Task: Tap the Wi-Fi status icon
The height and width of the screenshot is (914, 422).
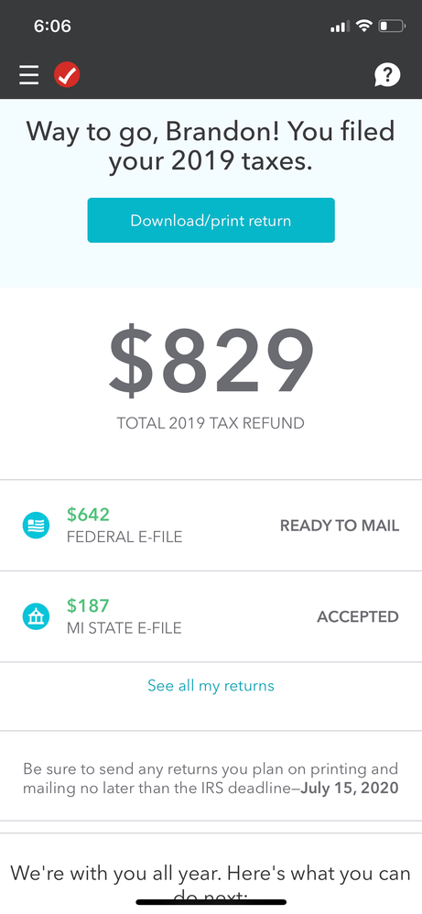Action: (x=364, y=26)
